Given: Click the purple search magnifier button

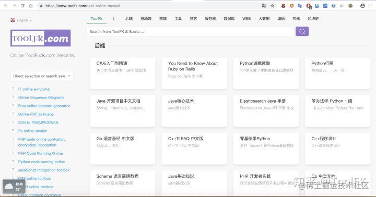Looking at the screenshot, I should click(x=302, y=31).
